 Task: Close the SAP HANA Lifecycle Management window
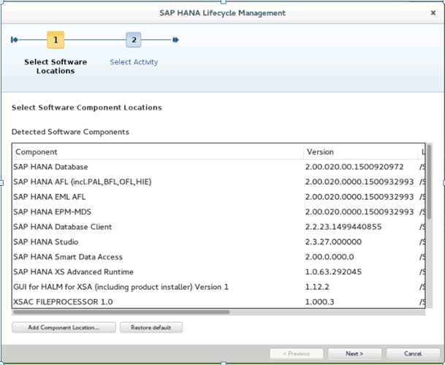coord(433,13)
